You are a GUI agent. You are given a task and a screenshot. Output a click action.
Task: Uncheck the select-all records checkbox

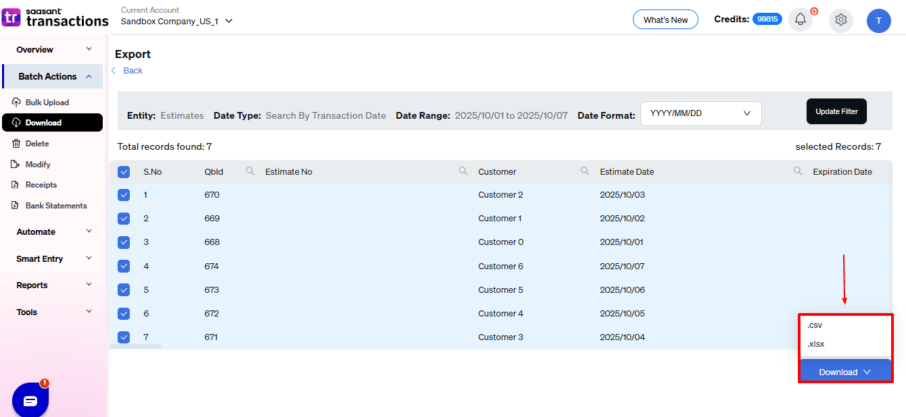(124, 171)
